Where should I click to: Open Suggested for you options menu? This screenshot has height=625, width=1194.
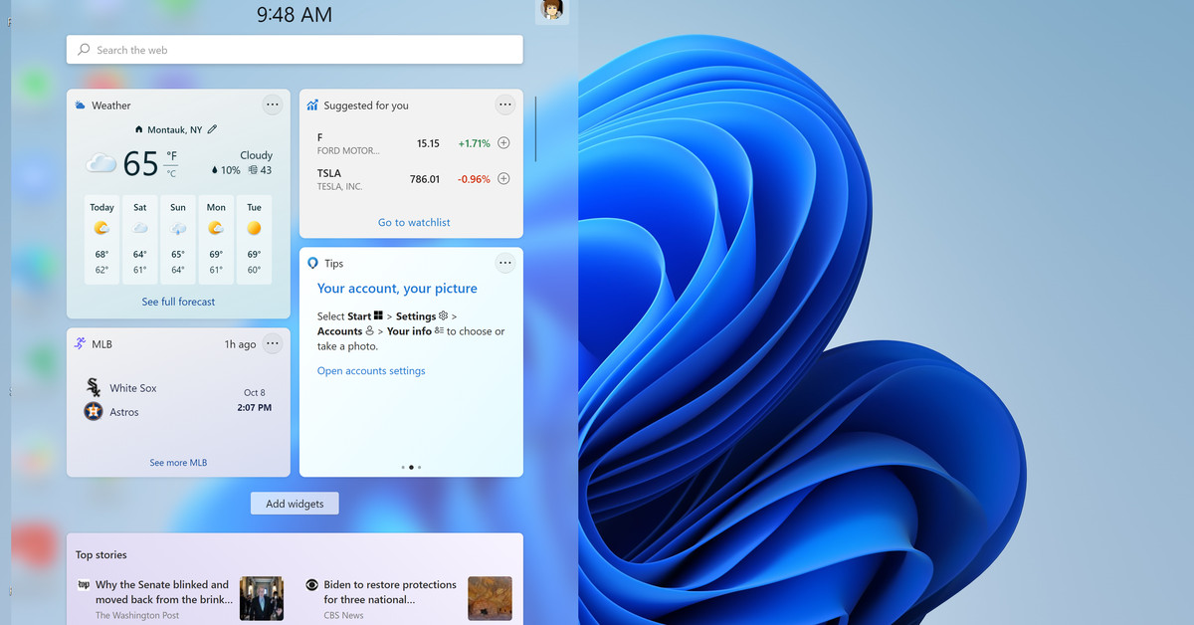(x=505, y=104)
